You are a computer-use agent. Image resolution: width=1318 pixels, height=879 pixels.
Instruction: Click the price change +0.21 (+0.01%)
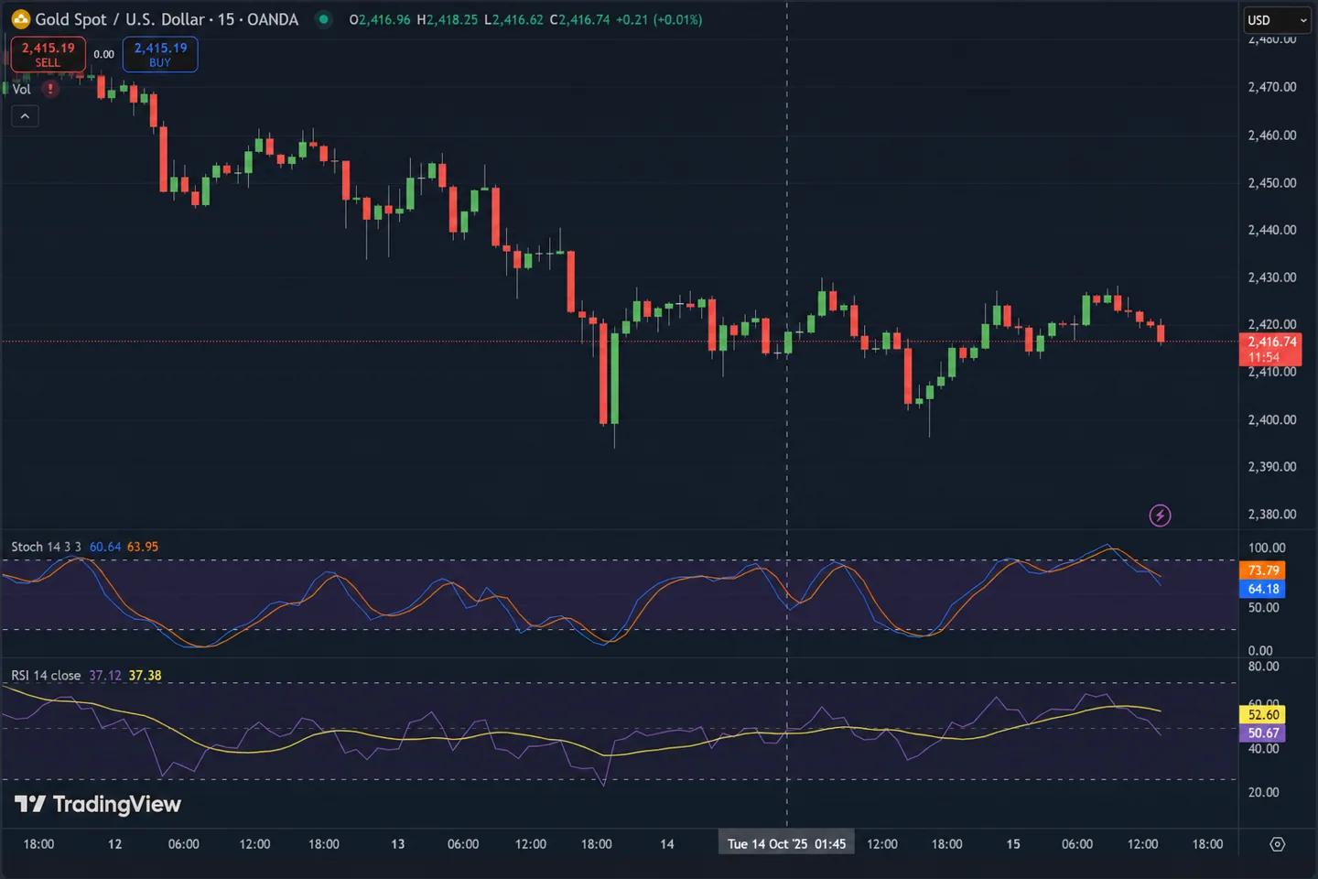coord(660,19)
